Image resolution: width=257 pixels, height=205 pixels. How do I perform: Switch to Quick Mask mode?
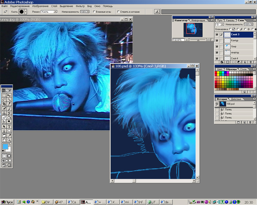[x=9, y=156]
